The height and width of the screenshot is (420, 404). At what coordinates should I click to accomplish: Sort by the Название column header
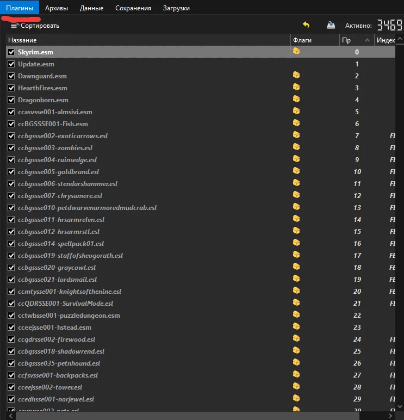pos(148,40)
